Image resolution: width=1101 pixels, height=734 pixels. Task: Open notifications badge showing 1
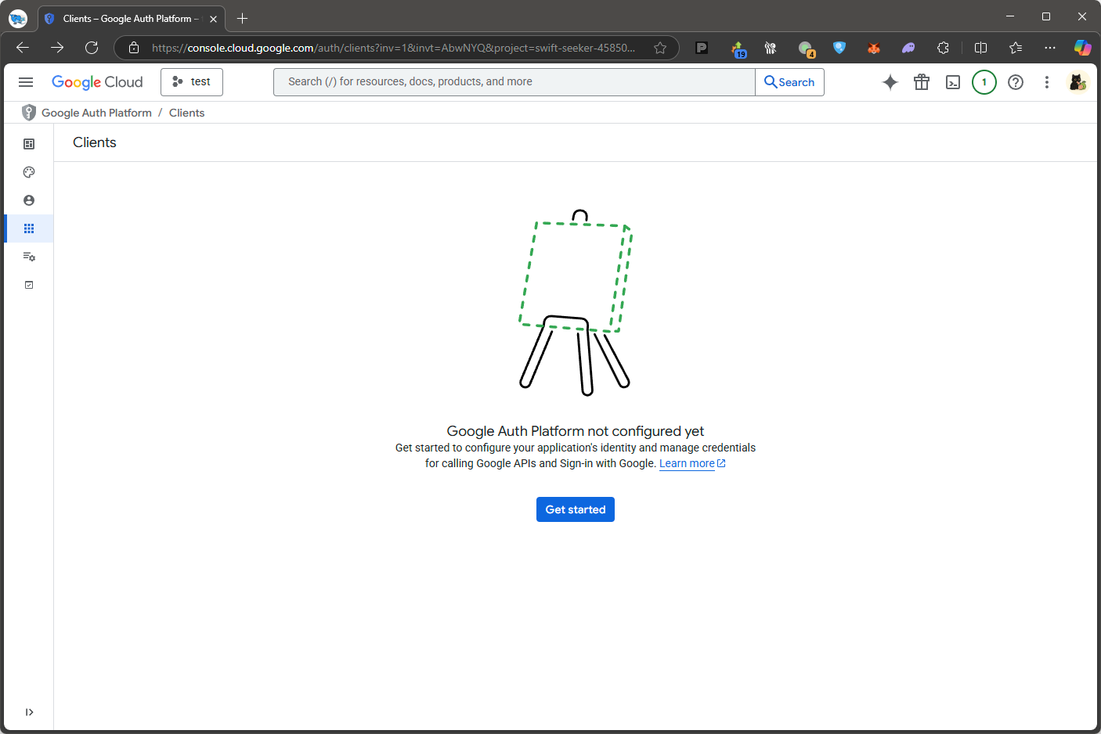[x=984, y=82]
